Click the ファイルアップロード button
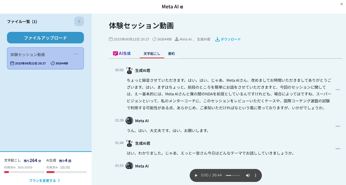Screen dimensions: 346x185 [x=46, y=38]
